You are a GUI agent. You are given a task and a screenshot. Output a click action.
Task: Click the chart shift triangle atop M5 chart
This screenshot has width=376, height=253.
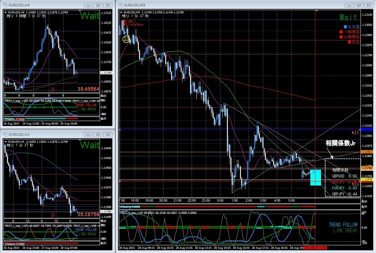click(317, 11)
